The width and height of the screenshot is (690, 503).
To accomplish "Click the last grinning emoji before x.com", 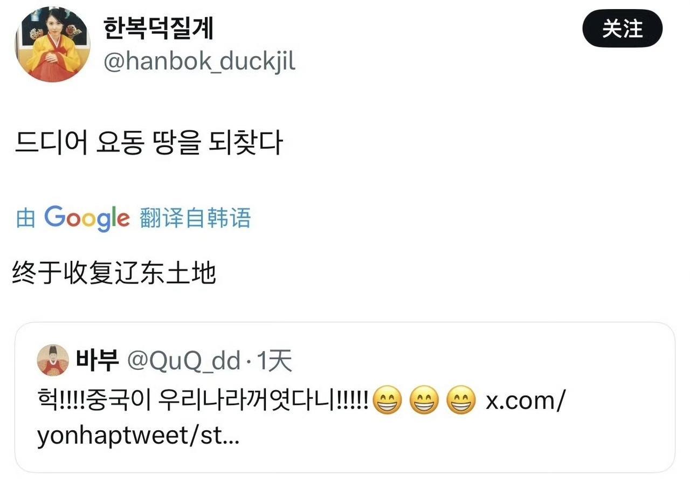I will point(461,401).
